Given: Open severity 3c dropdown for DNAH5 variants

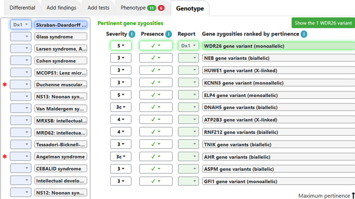Looking at the screenshot, I should [121, 107].
